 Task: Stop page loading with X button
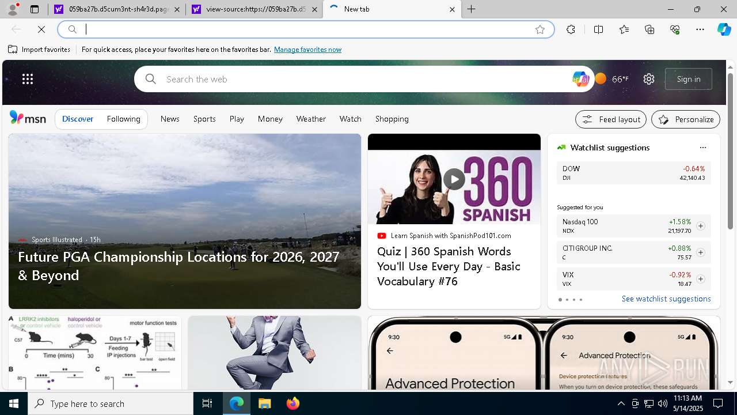coord(41,29)
